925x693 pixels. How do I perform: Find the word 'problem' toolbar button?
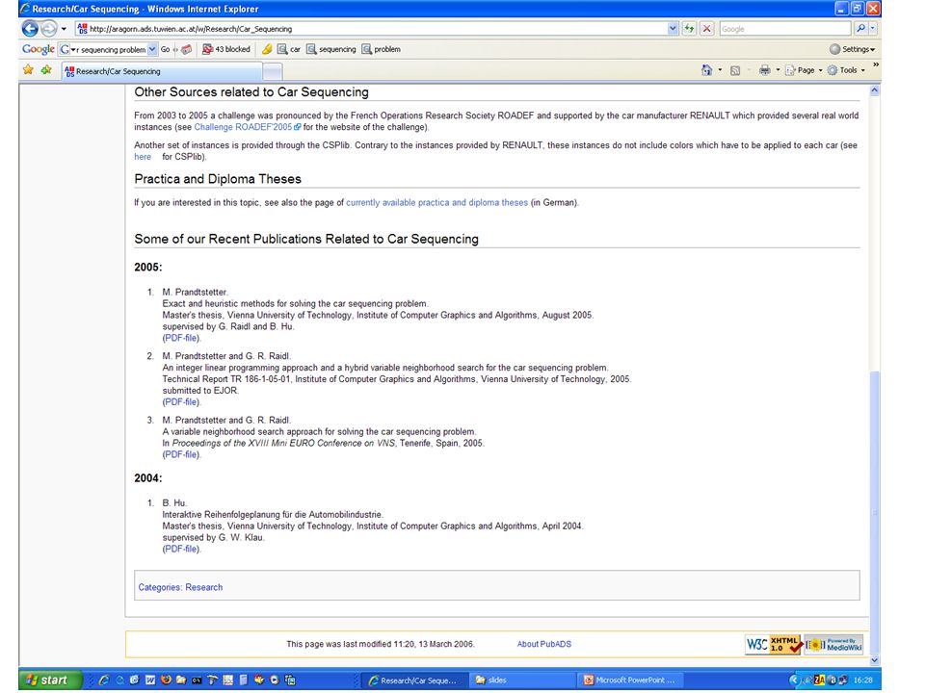pos(382,49)
